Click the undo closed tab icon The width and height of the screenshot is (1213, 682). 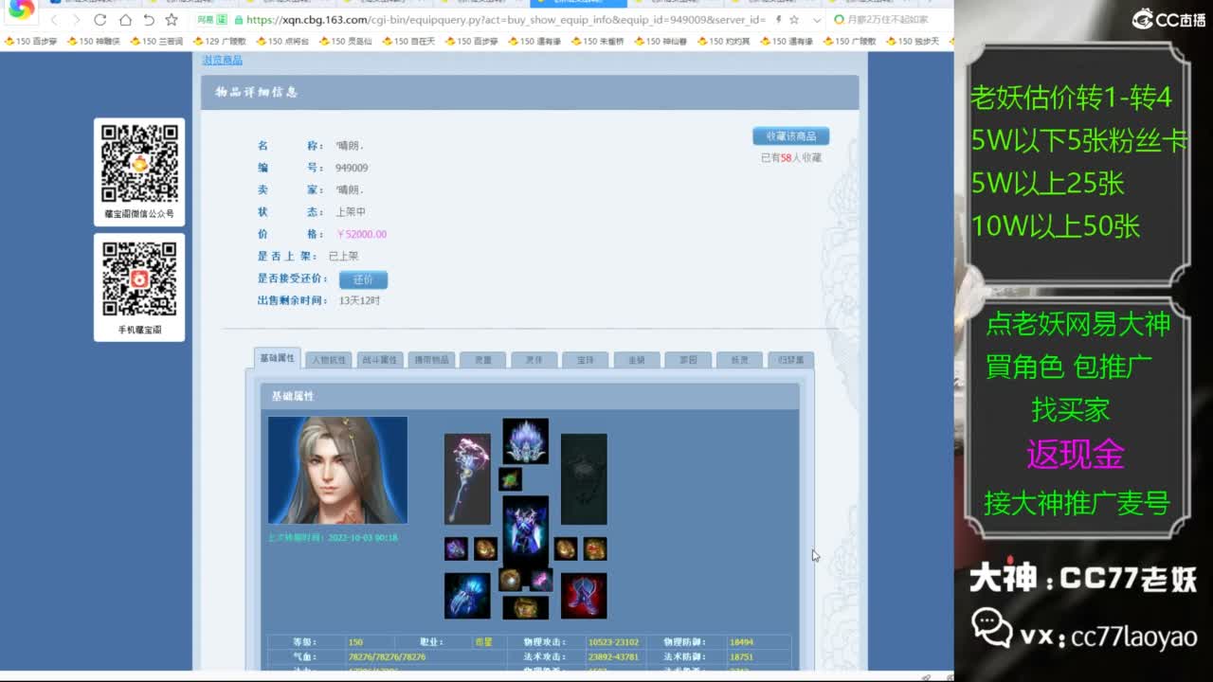click(149, 19)
